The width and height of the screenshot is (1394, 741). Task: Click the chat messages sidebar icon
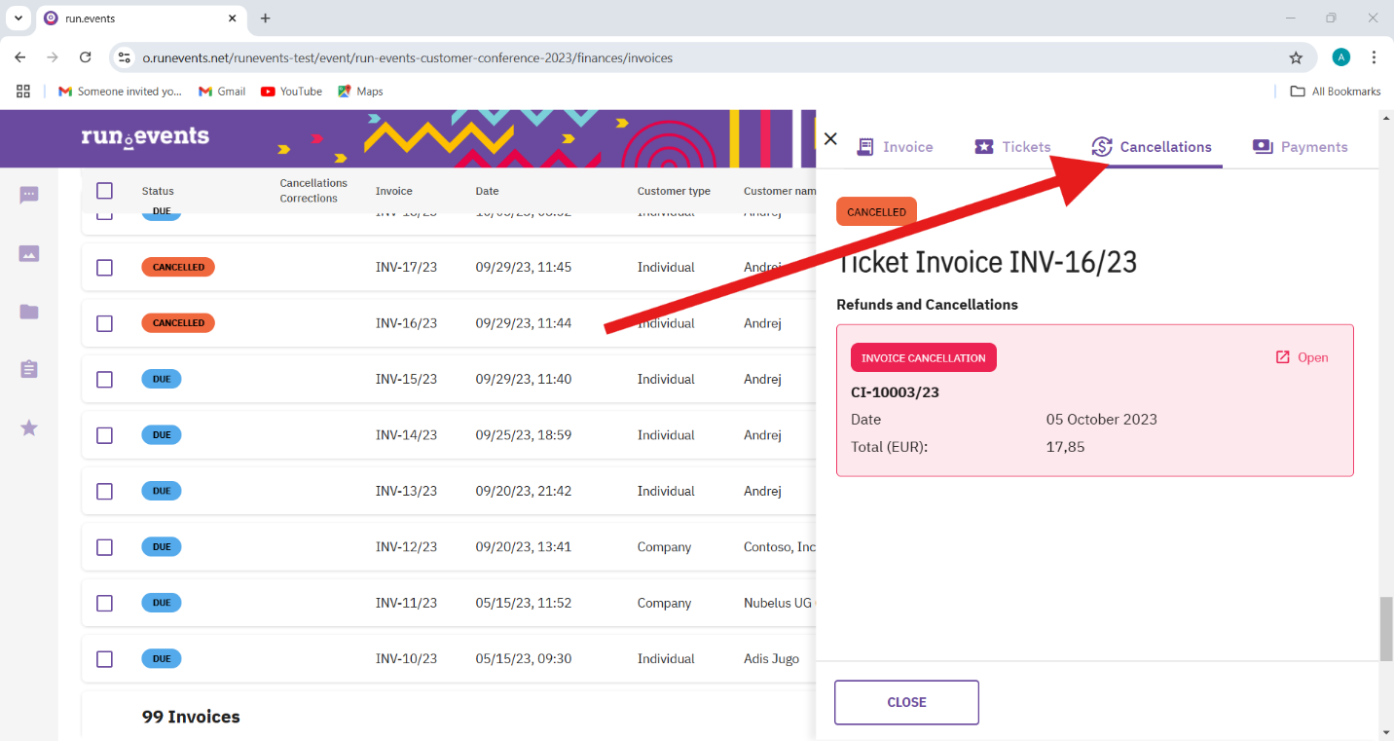(x=29, y=196)
